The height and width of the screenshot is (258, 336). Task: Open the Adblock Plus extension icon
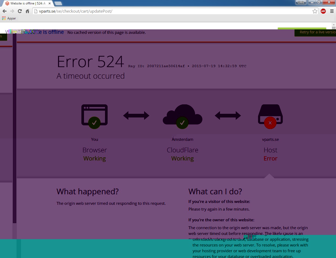point(323,11)
